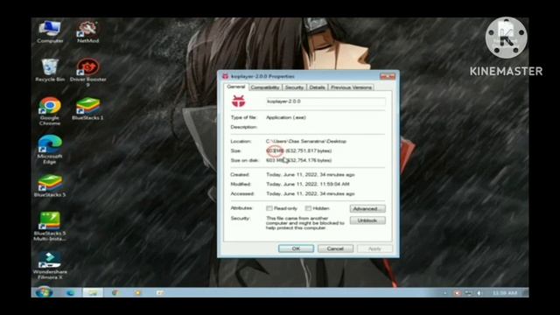Open Edge from the taskbar

click(71, 293)
